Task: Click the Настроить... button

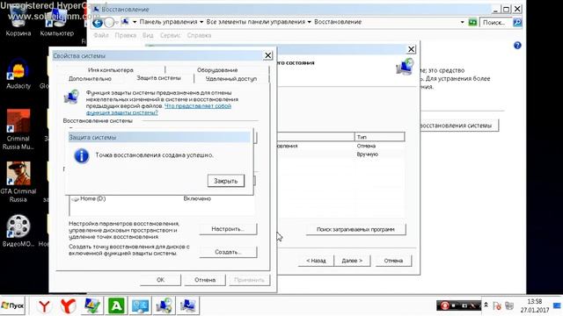Action: 228,229
